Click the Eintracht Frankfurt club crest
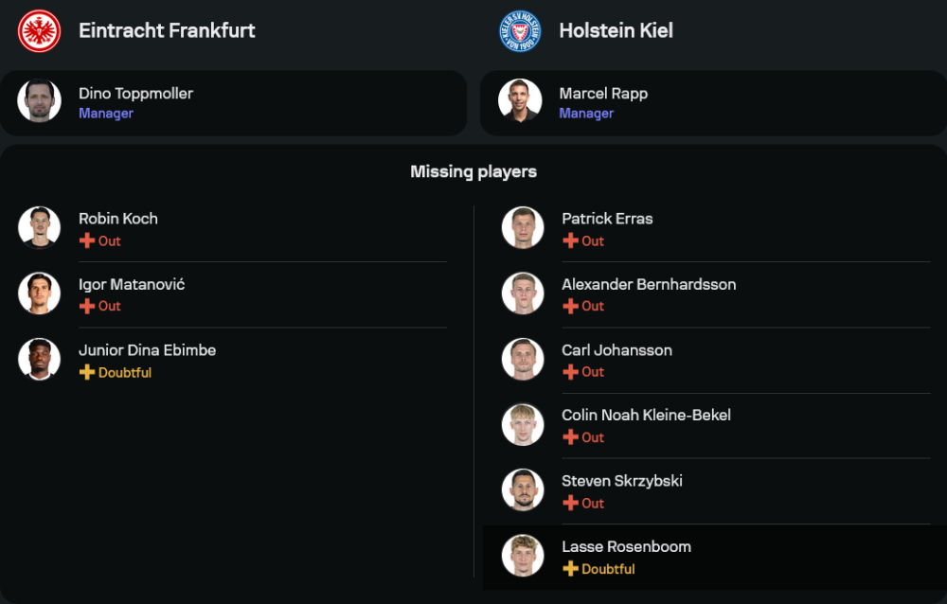Image resolution: width=947 pixels, height=604 pixels. (x=39, y=30)
